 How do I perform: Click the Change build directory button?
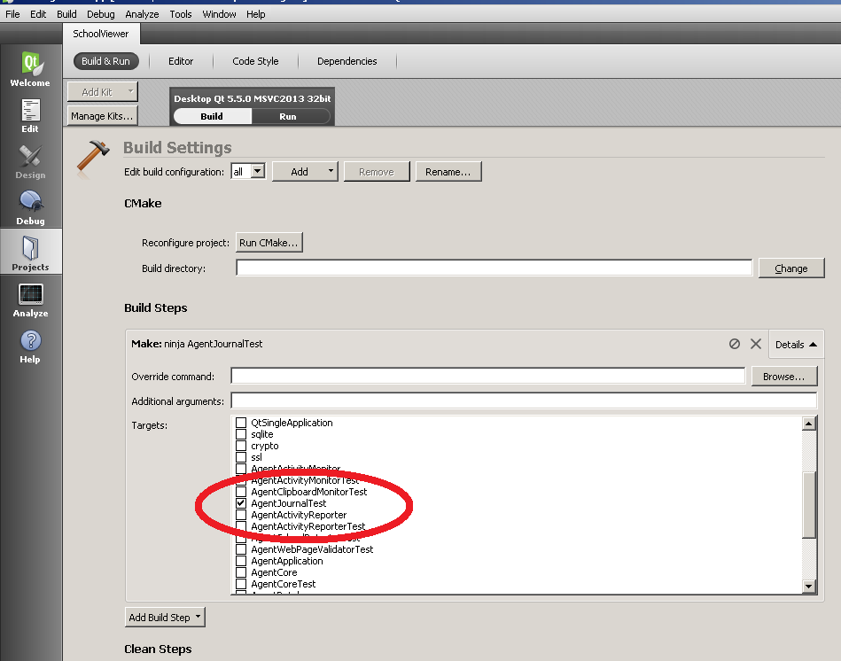click(x=791, y=268)
